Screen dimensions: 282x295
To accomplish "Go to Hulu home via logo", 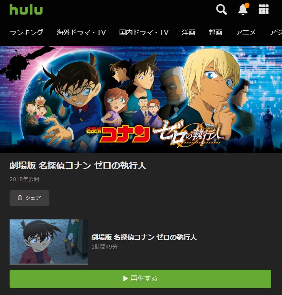I will point(26,10).
